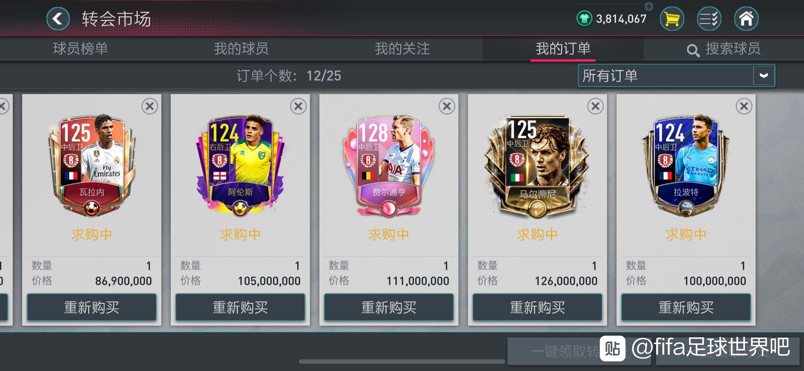The width and height of the screenshot is (804, 371).
Task: Click the green shirt coin icon
Action: tap(584, 18)
